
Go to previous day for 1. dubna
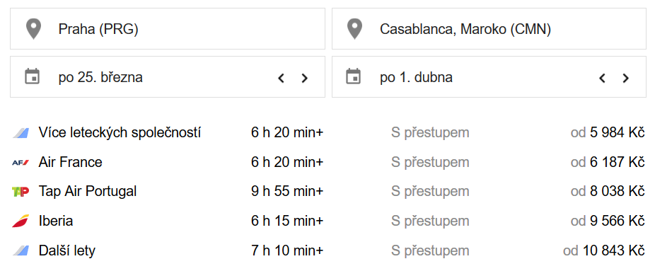click(602, 78)
